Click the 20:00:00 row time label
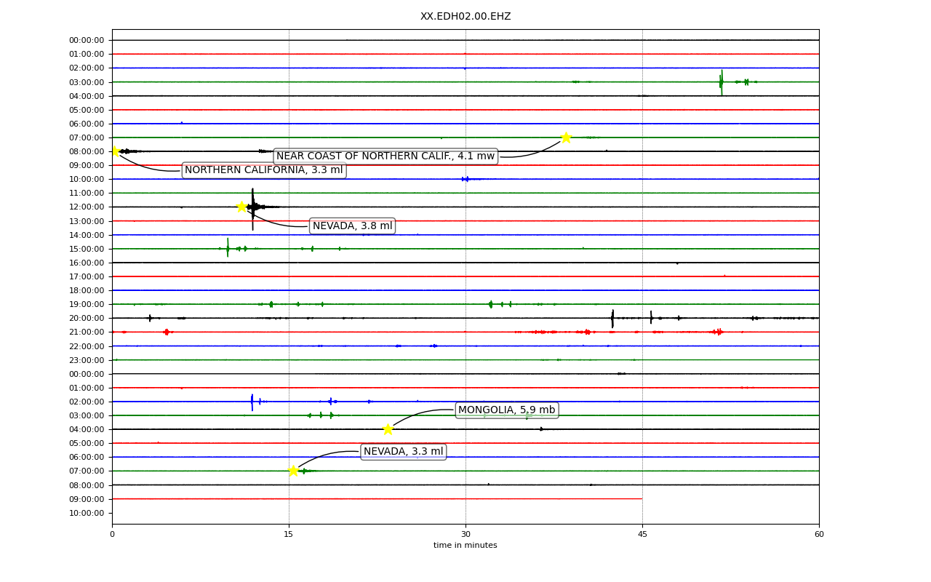 pos(87,318)
